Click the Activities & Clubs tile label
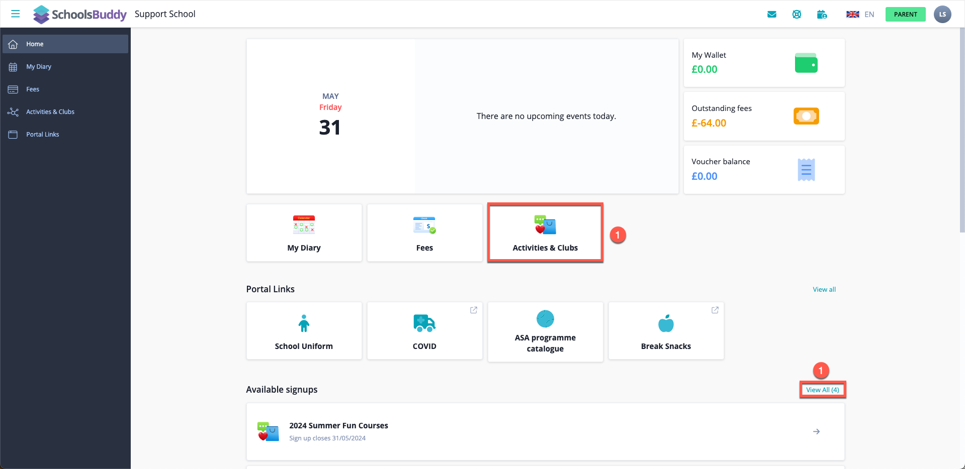 545,248
